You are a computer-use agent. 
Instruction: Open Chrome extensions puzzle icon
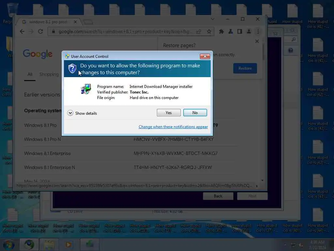[221, 32]
